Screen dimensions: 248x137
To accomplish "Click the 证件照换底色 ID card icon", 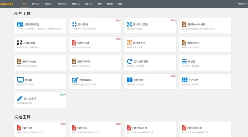I will coord(20,24).
